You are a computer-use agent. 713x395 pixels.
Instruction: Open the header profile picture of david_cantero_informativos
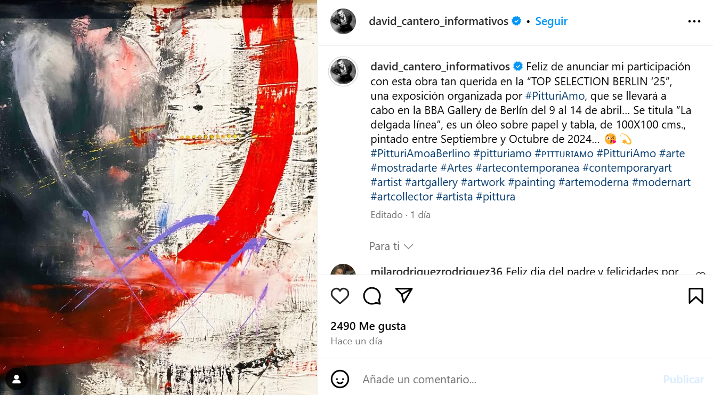[343, 21]
